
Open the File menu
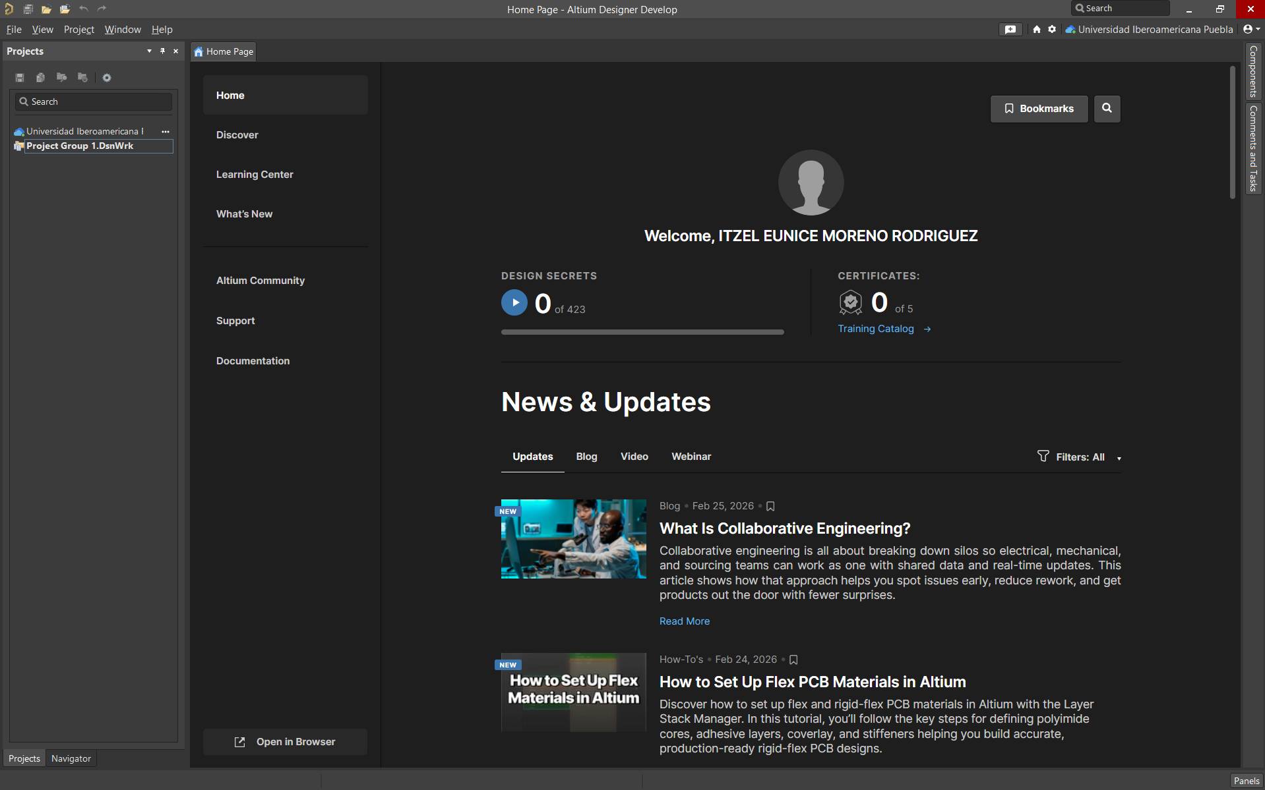tap(14, 30)
